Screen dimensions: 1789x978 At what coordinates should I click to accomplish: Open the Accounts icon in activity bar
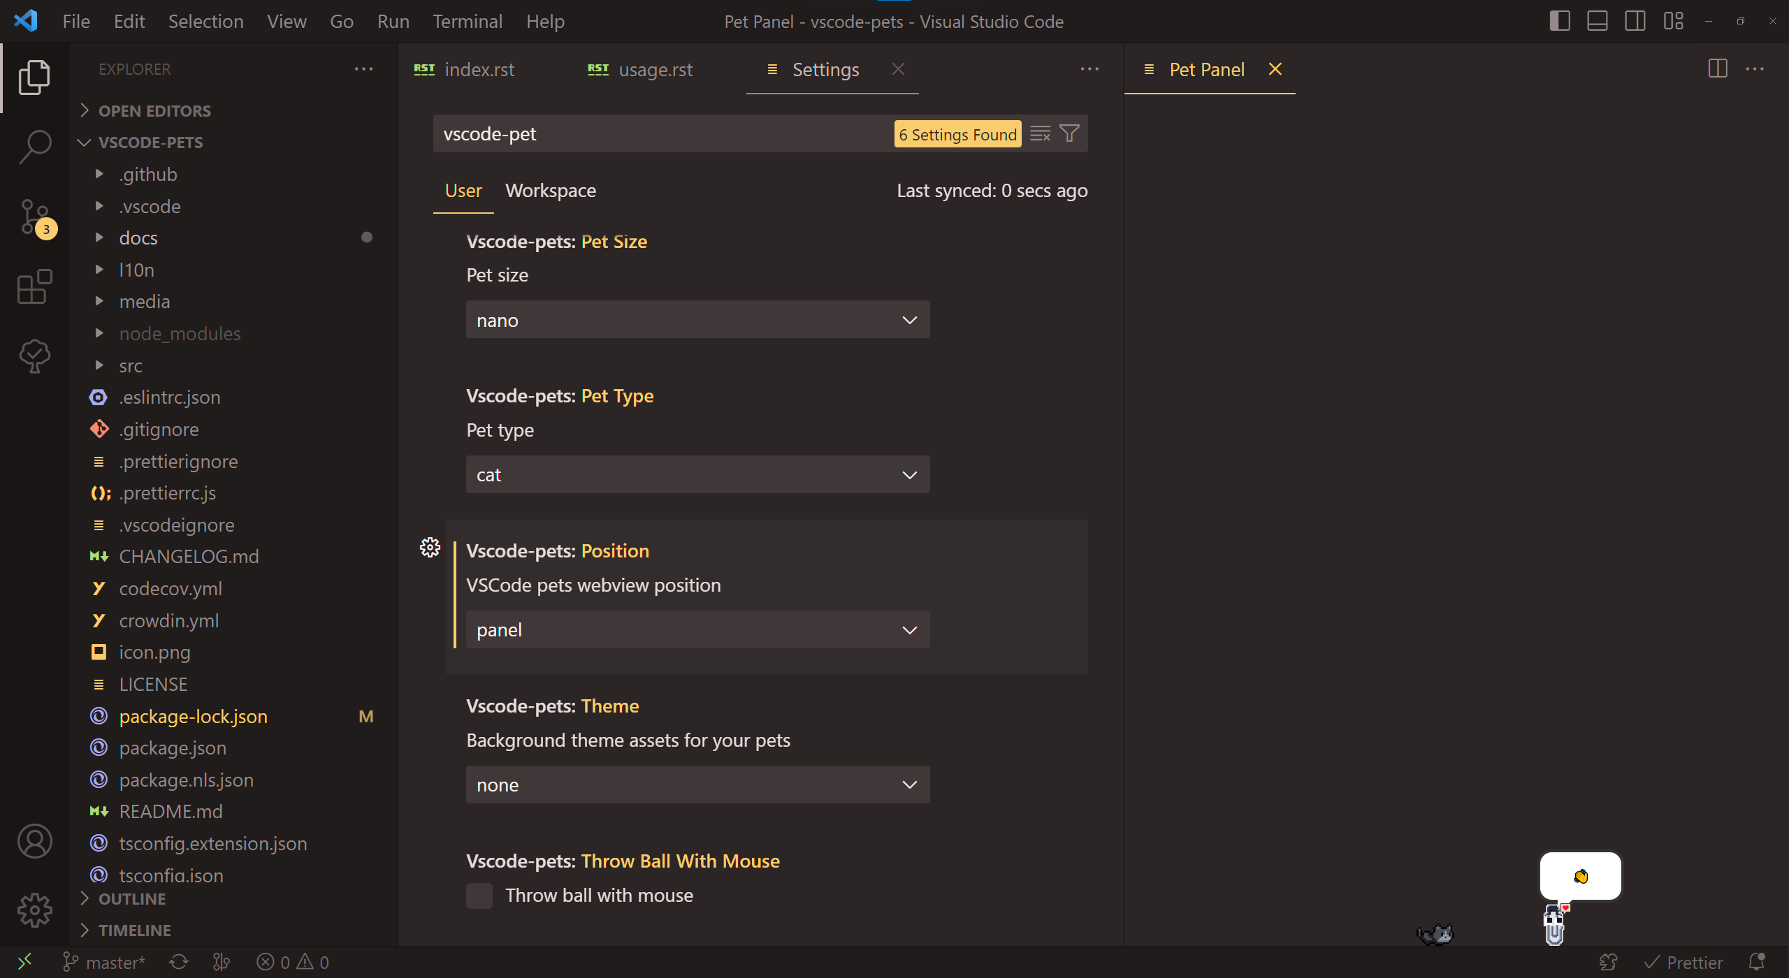(x=34, y=841)
